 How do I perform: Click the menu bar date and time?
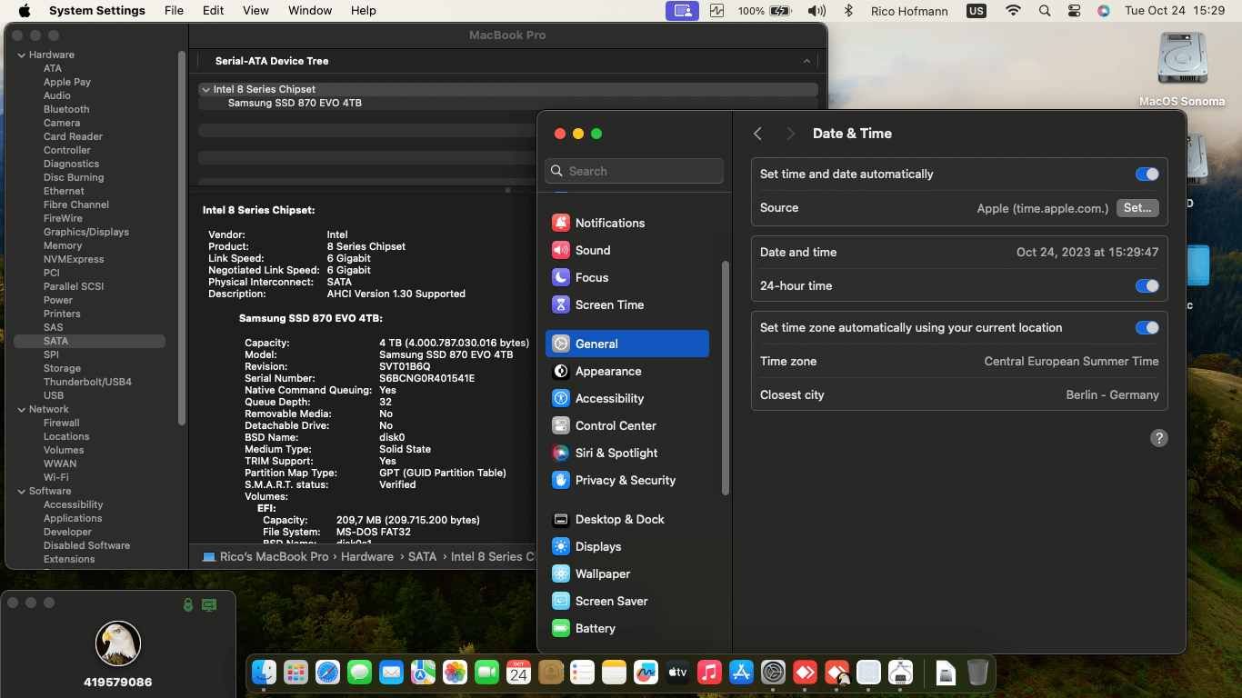(1175, 11)
